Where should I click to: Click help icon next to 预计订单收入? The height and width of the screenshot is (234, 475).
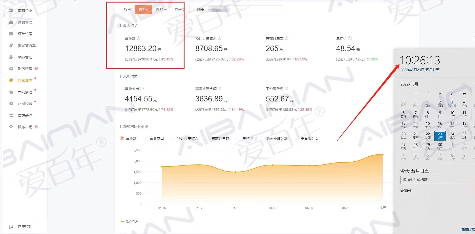(220, 38)
